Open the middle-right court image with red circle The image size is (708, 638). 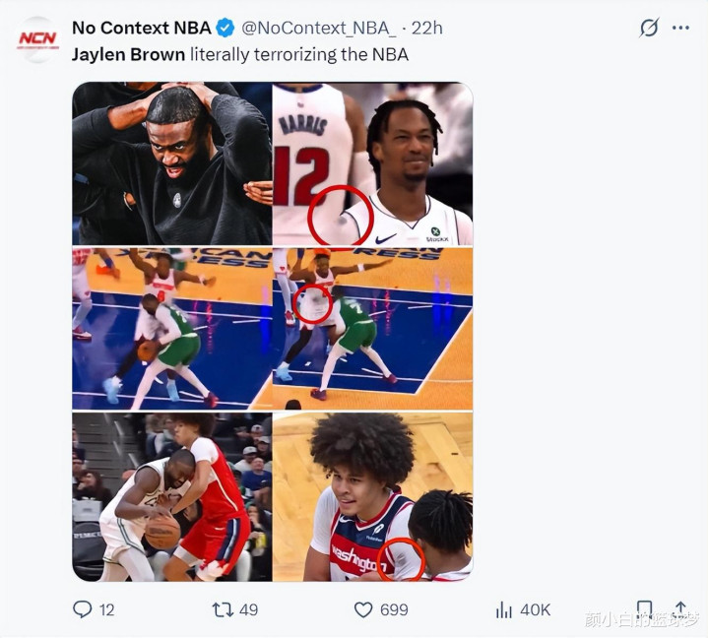[x=372, y=329]
